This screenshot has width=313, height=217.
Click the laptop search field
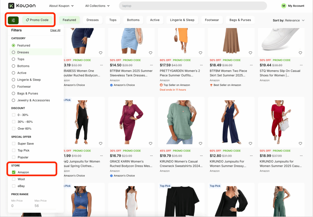193,6
